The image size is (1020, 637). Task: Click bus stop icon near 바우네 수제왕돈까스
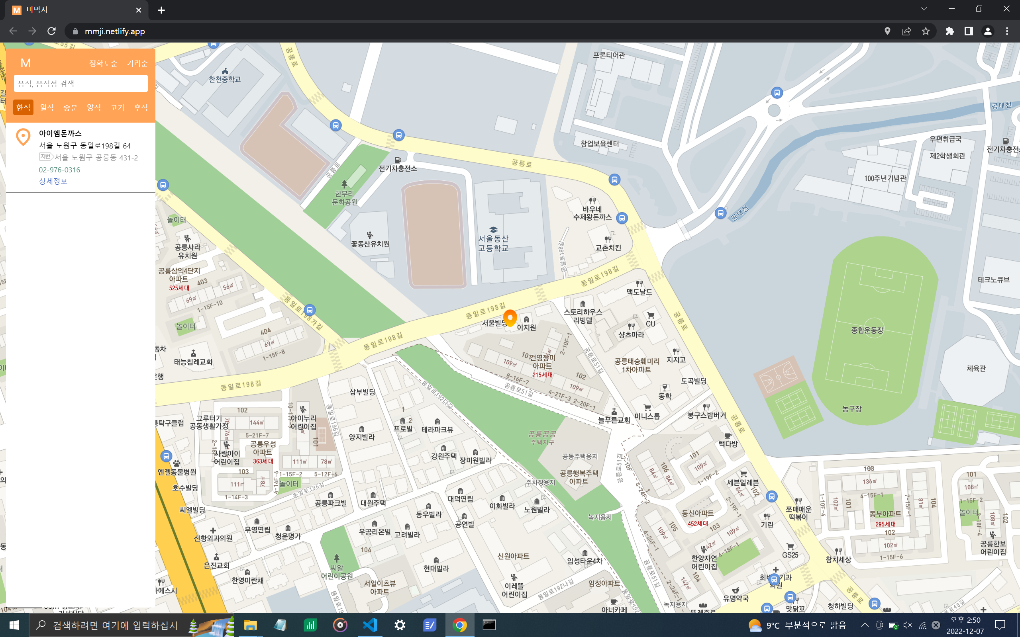[x=622, y=218]
